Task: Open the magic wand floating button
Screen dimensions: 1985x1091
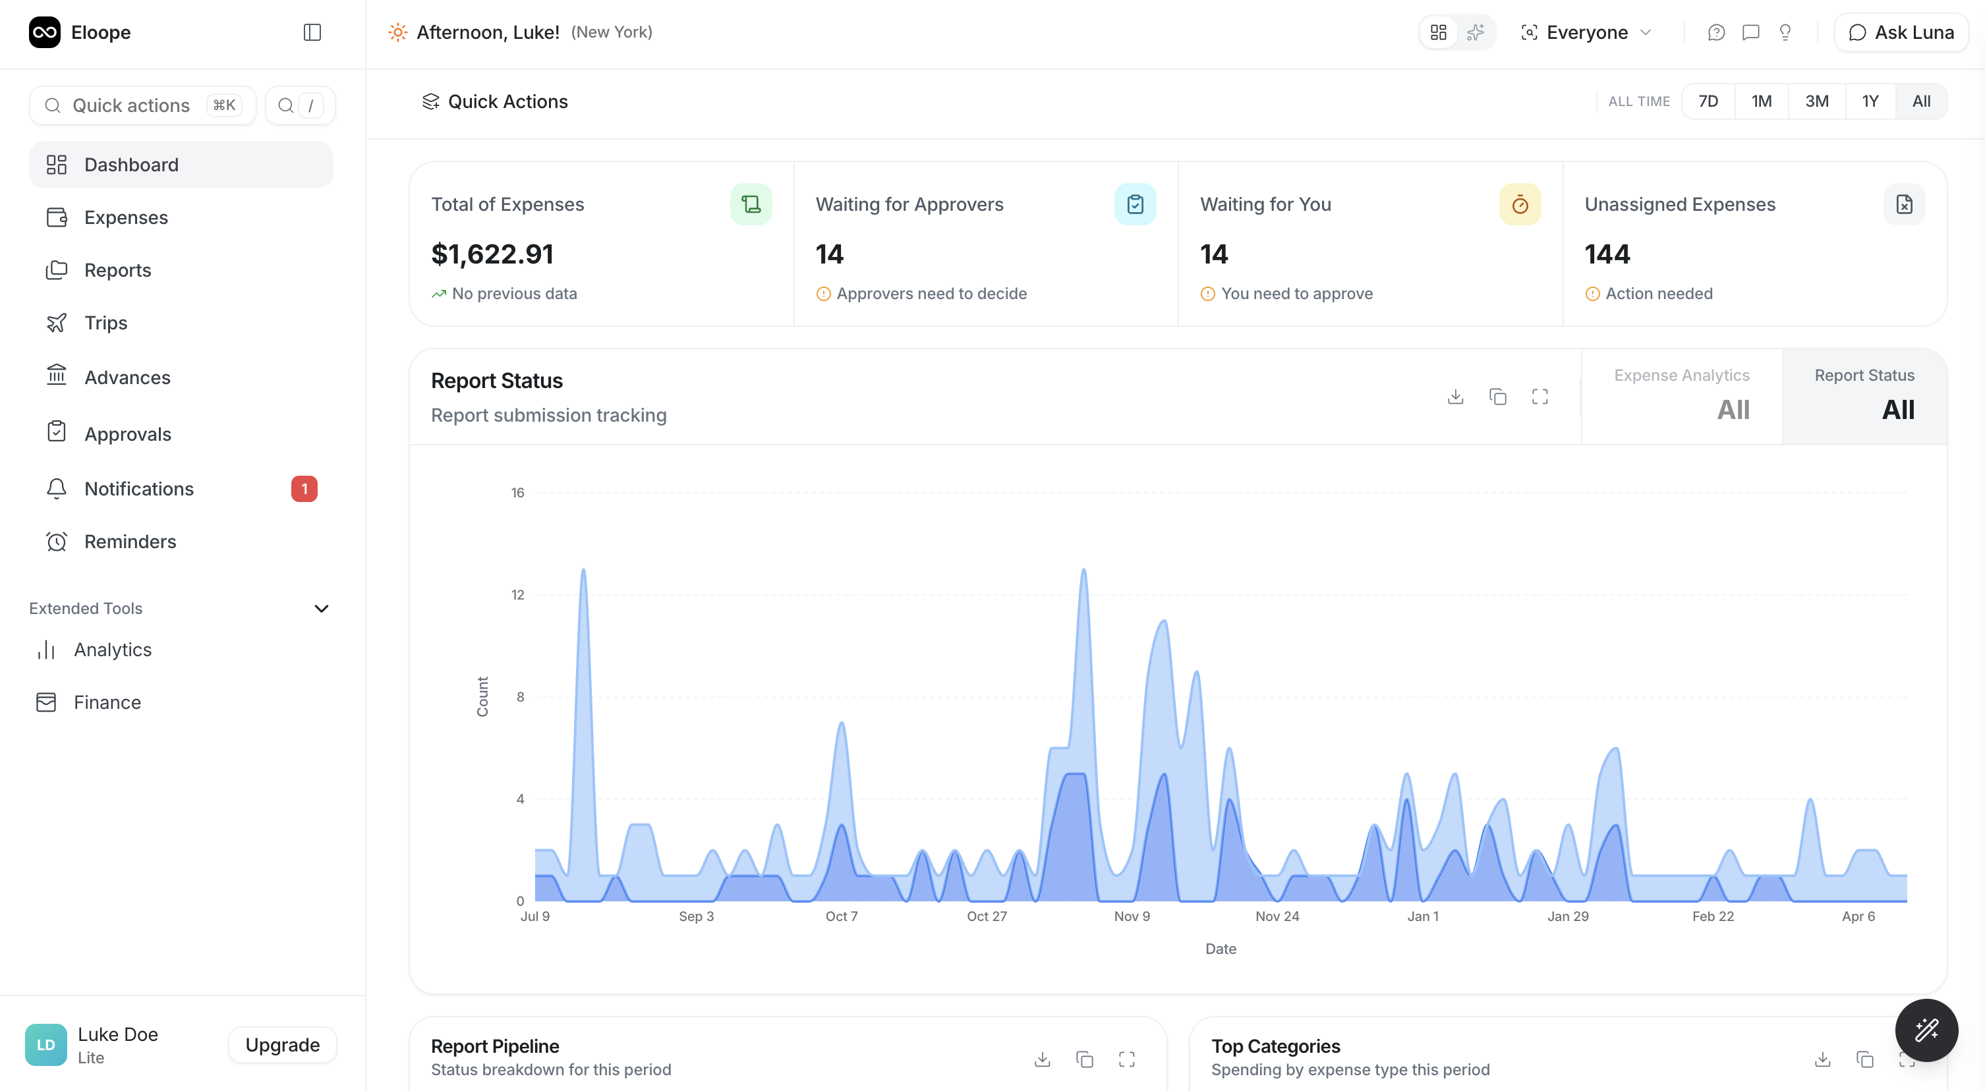Action: [x=1926, y=1030]
